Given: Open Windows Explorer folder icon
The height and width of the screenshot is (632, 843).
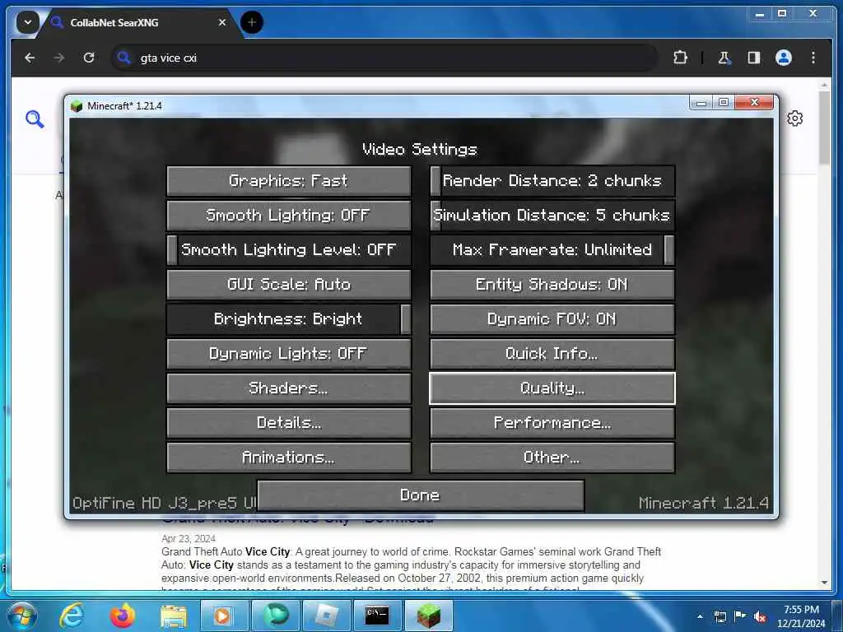Looking at the screenshot, I should coord(174,616).
